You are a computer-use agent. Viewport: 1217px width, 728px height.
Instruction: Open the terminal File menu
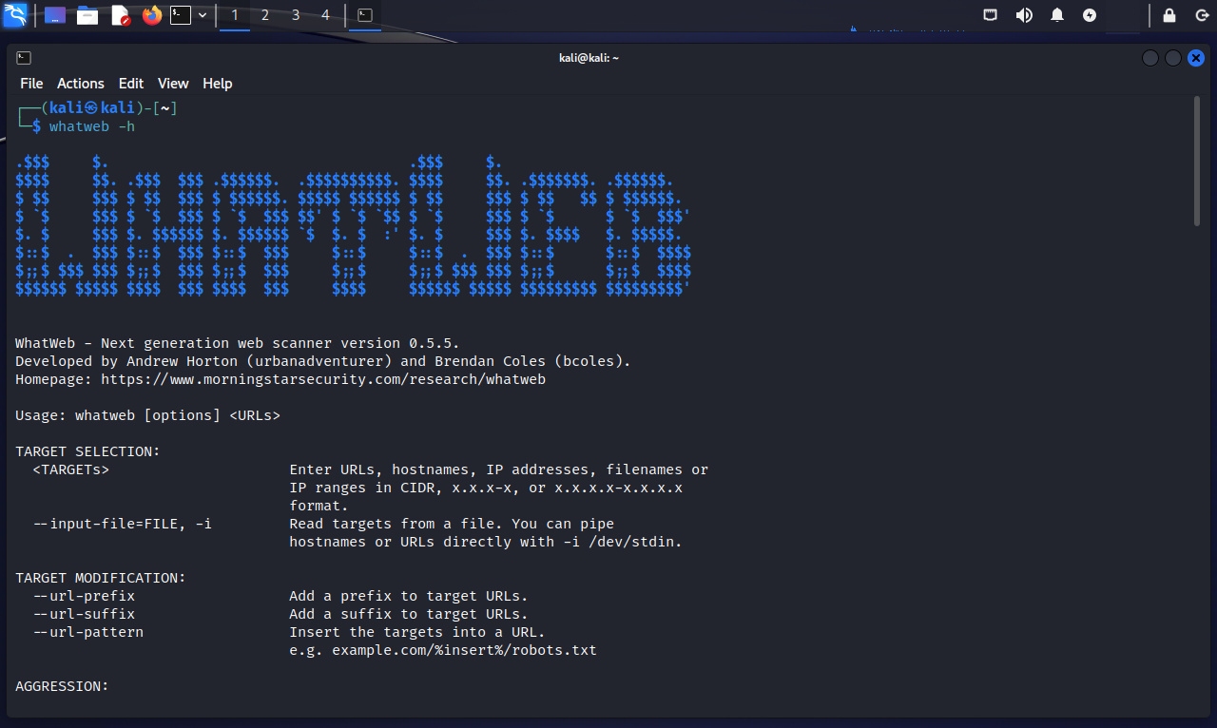click(31, 84)
